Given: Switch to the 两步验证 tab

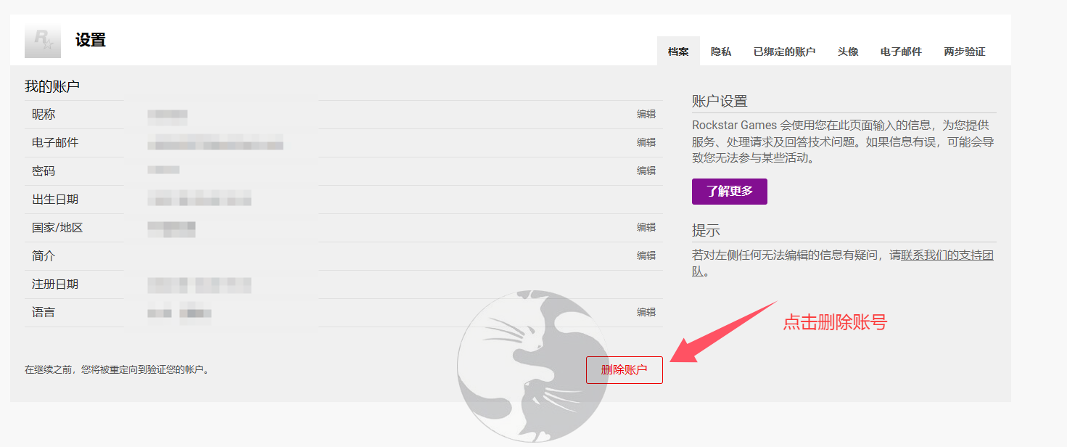Looking at the screenshot, I should click(x=964, y=52).
